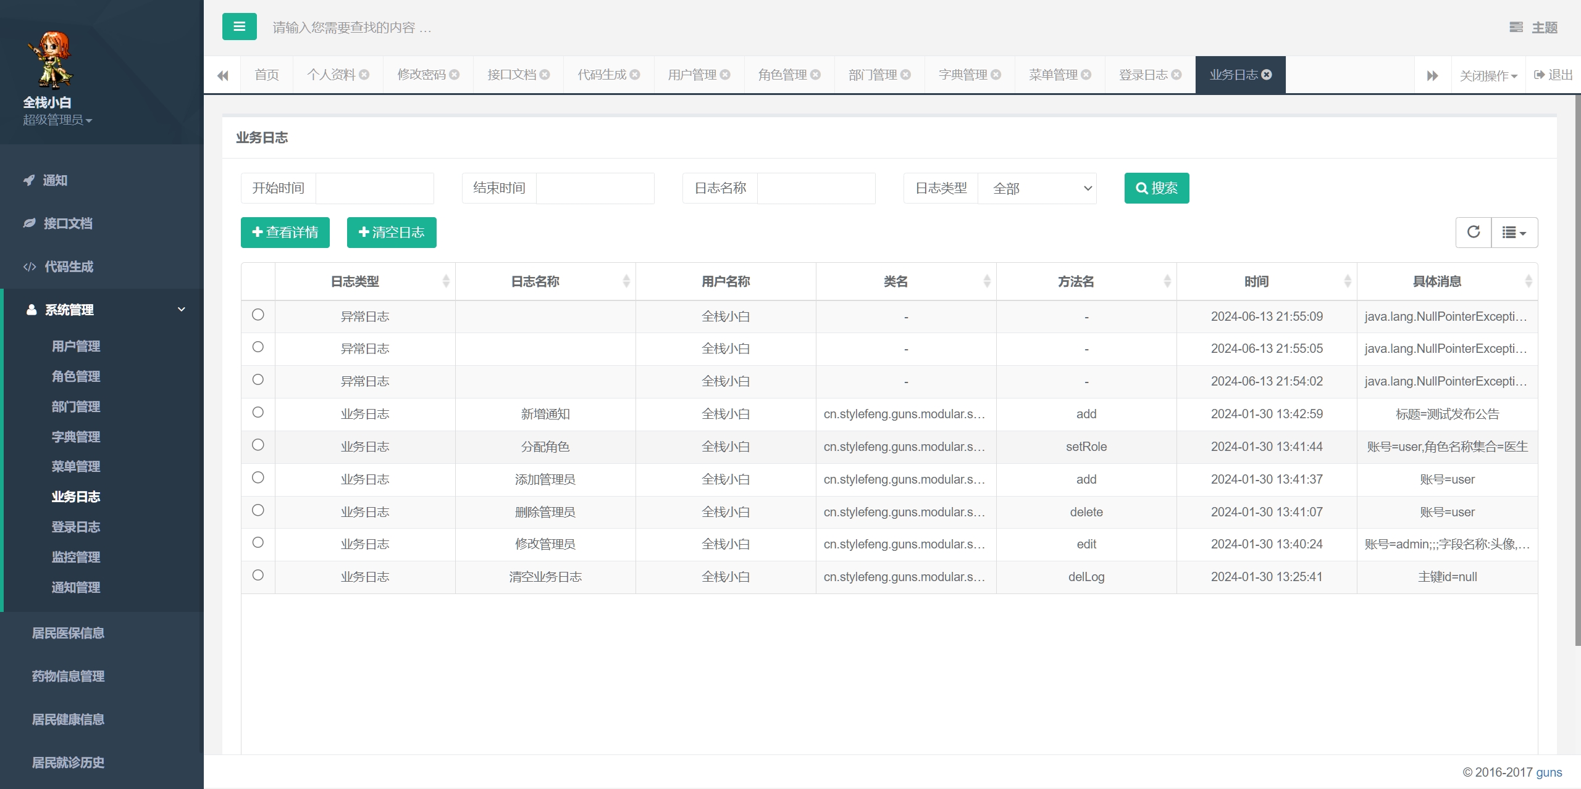Sort by 日志名称 column sort arrows
The height and width of the screenshot is (789, 1581).
[626, 281]
